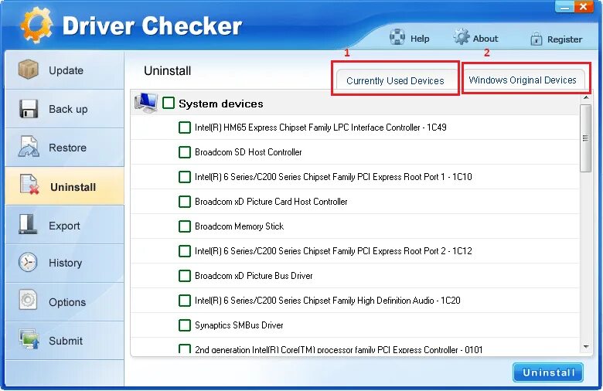603x391 pixels.
Task: Check Synaptics SMBus Driver checkbox
Action: (185, 325)
